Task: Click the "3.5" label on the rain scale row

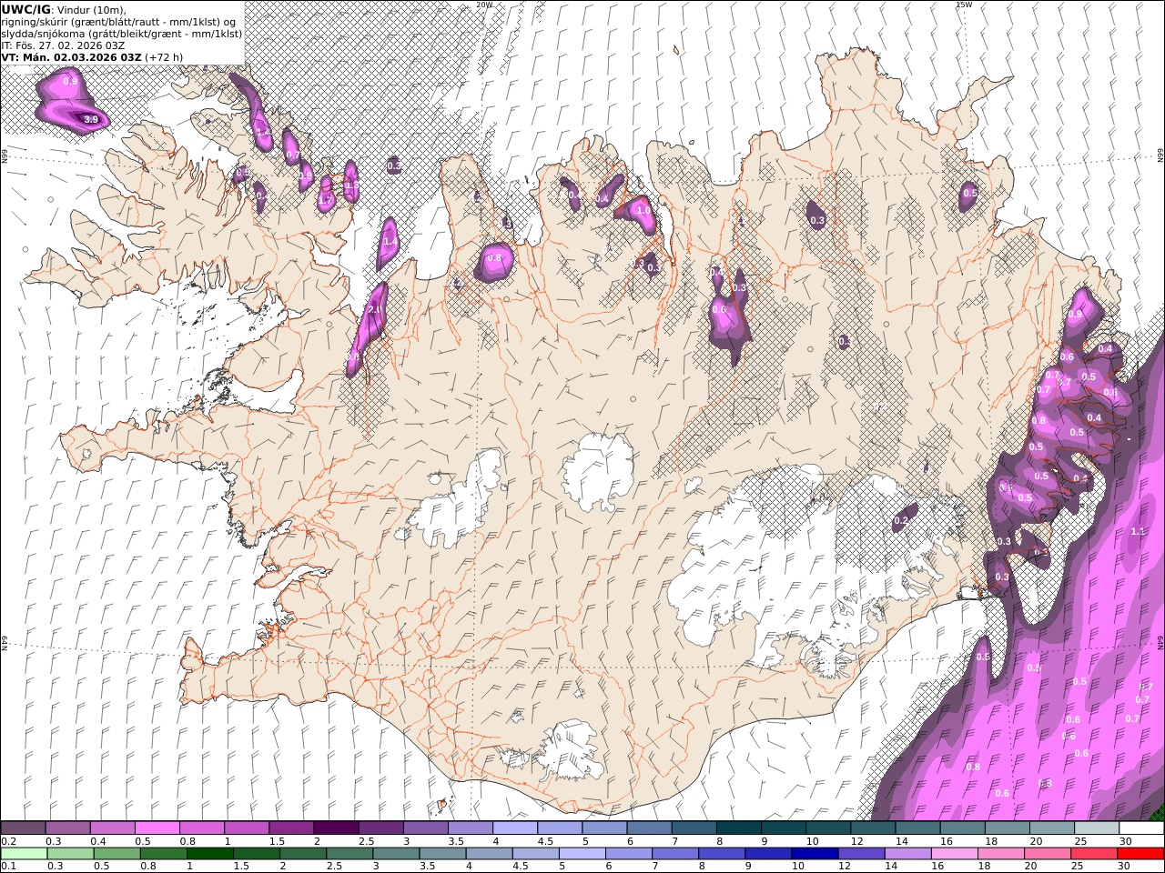Action: pos(427,867)
